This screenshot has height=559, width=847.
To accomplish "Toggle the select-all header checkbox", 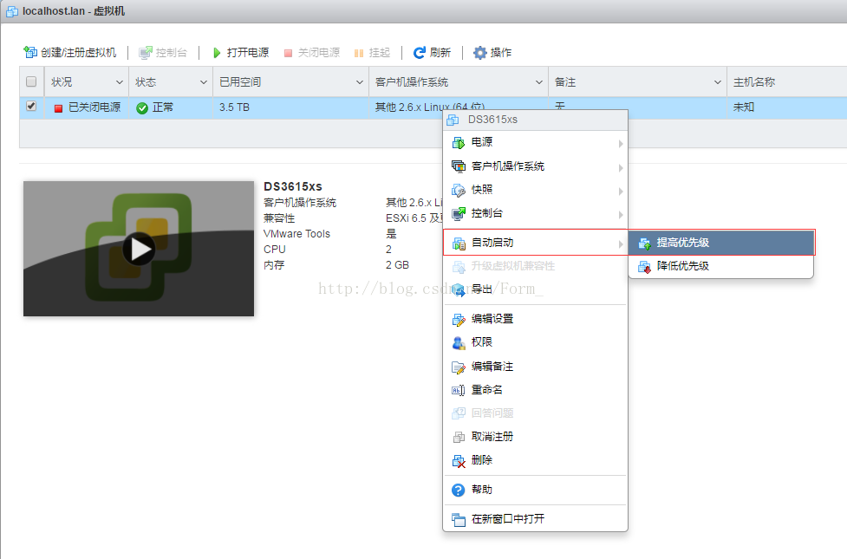I will click(32, 82).
